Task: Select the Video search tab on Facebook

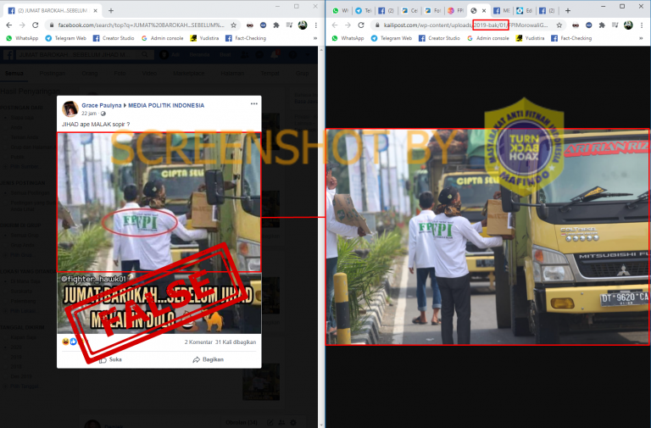Action: pyautogui.click(x=149, y=74)
